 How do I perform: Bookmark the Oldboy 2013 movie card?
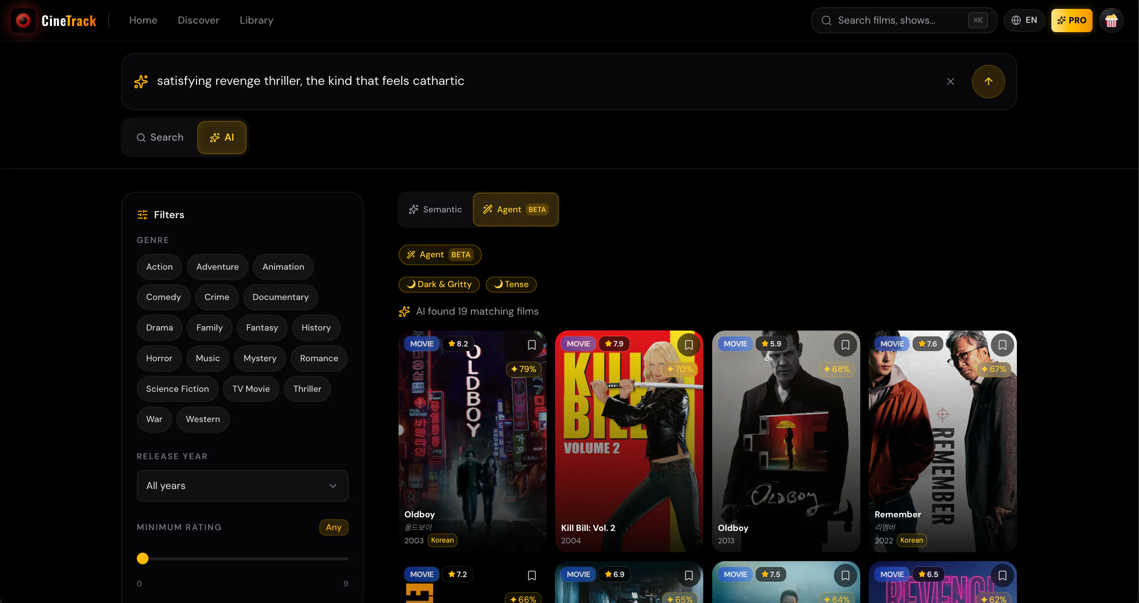845,345
